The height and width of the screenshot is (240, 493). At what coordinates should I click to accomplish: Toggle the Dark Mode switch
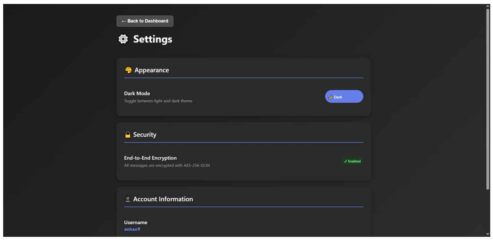tap(344, 96)
